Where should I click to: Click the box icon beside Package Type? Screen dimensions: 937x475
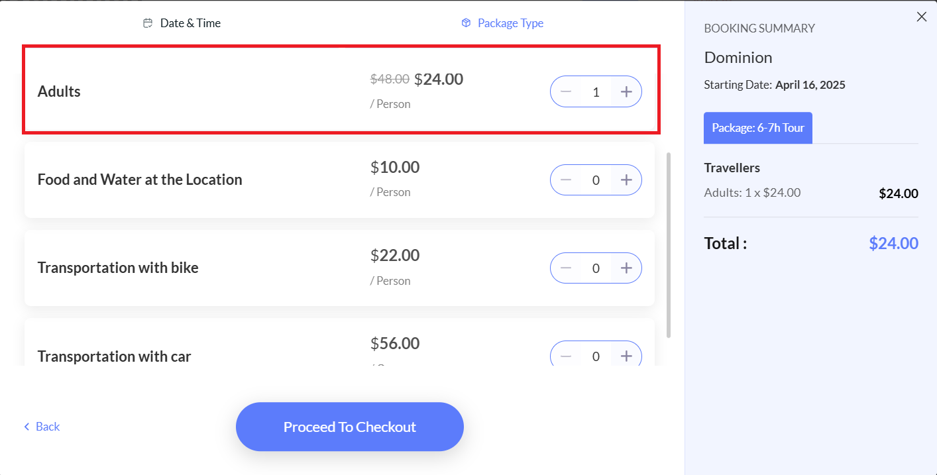[466, 23]
